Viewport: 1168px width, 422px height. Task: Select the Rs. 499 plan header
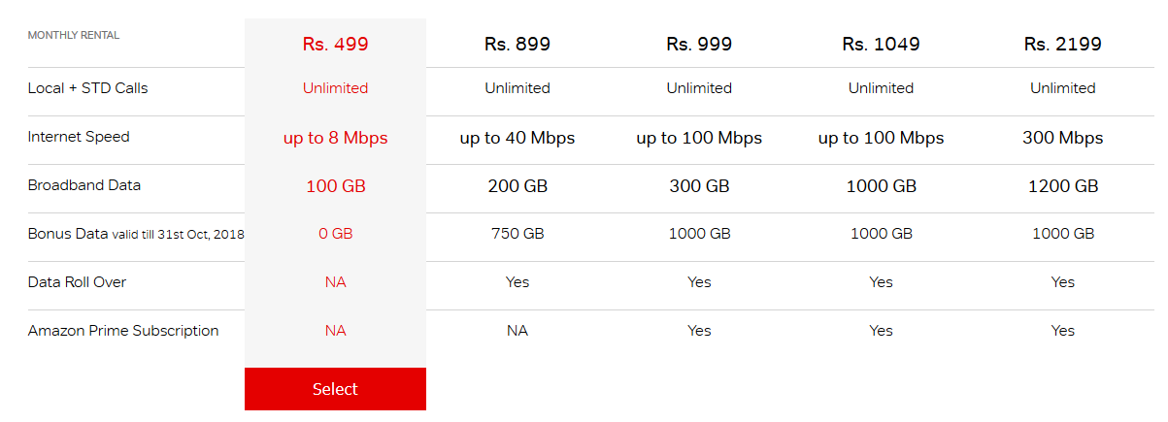(335, 44)
